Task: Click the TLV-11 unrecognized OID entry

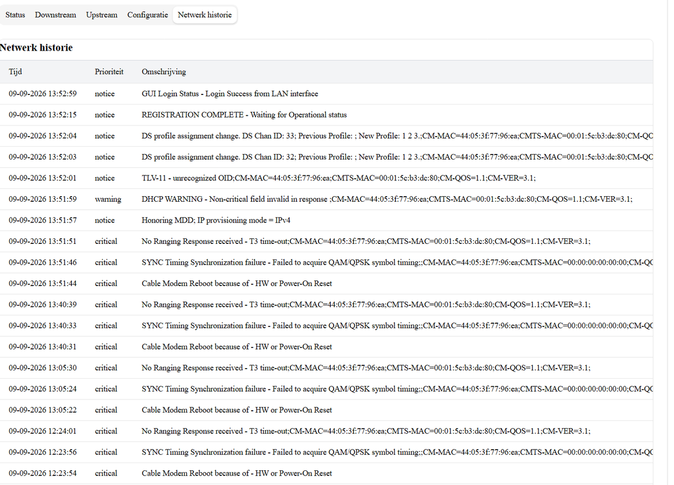Action: tap(339, 178)
